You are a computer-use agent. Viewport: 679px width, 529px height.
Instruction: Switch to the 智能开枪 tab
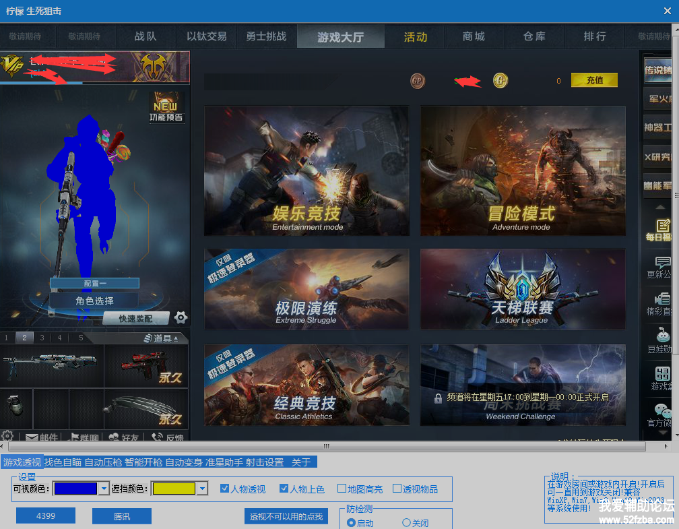coord(143,462)
